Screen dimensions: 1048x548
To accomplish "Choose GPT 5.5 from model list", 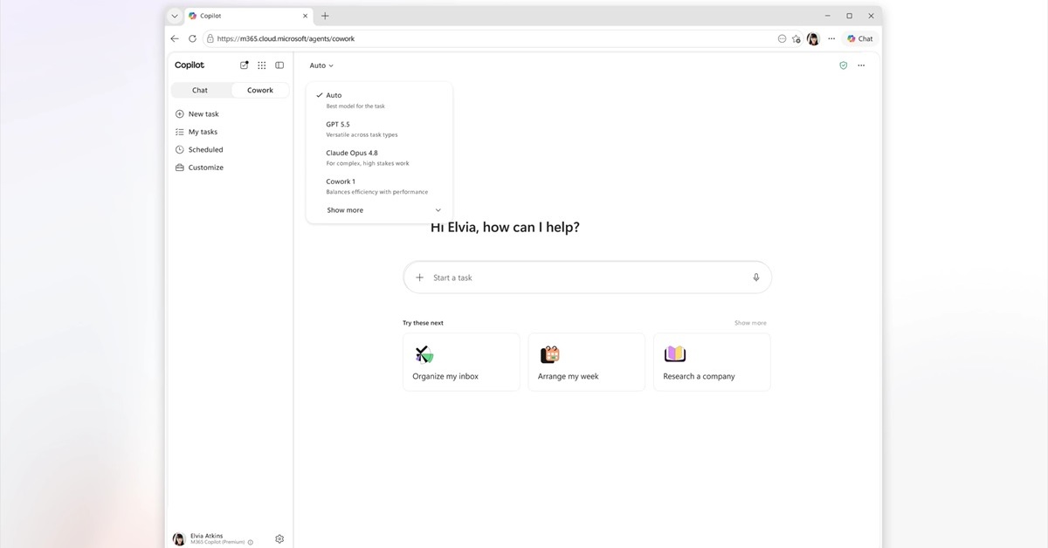I will 380,129.
